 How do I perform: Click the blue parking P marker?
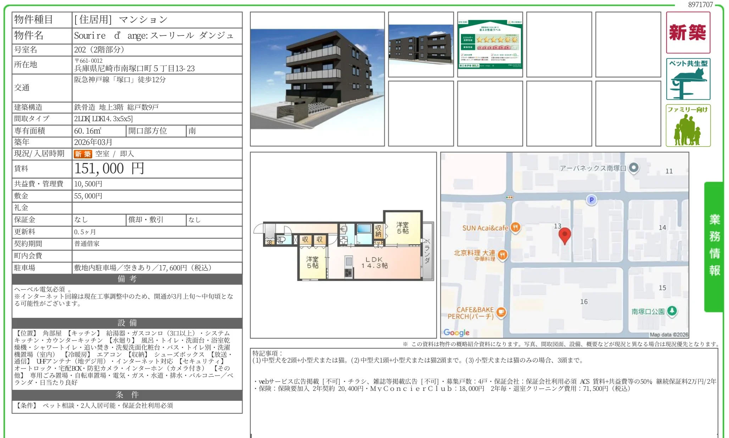(591, 200)
